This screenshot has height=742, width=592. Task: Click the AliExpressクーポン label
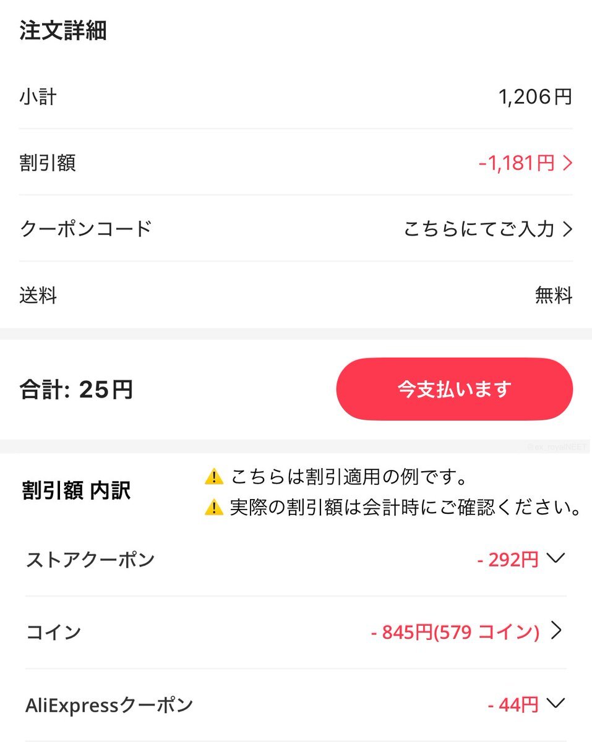pyautogui.click(x=109, y=704)
